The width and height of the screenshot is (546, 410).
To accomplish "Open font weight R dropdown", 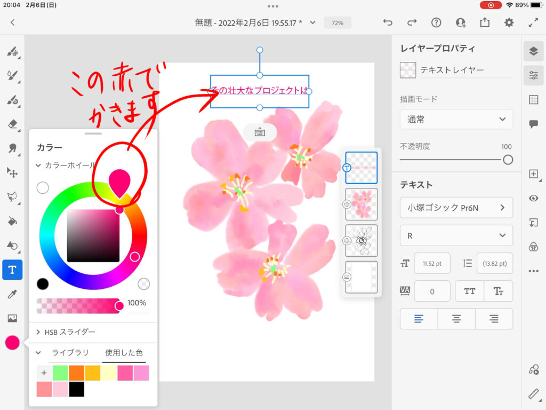I will click(x=456, y=235).
